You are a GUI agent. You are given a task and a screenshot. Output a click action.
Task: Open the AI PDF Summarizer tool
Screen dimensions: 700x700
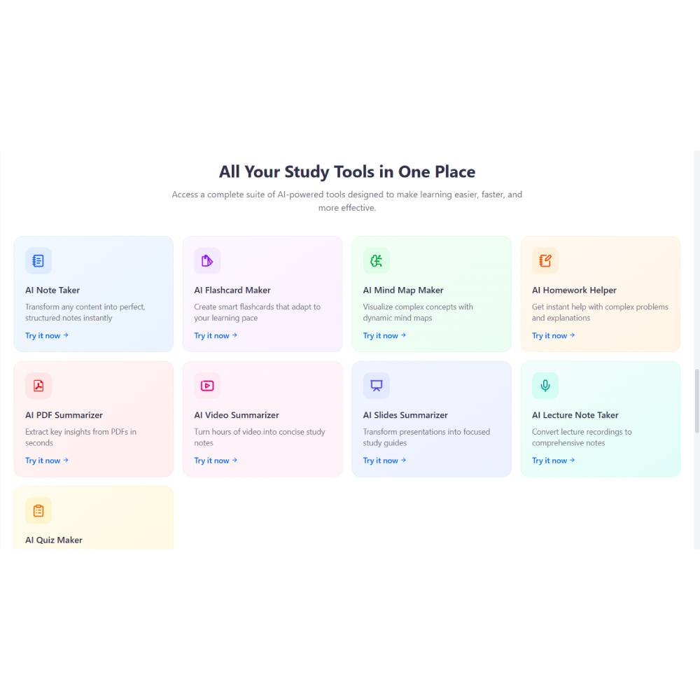43,460
